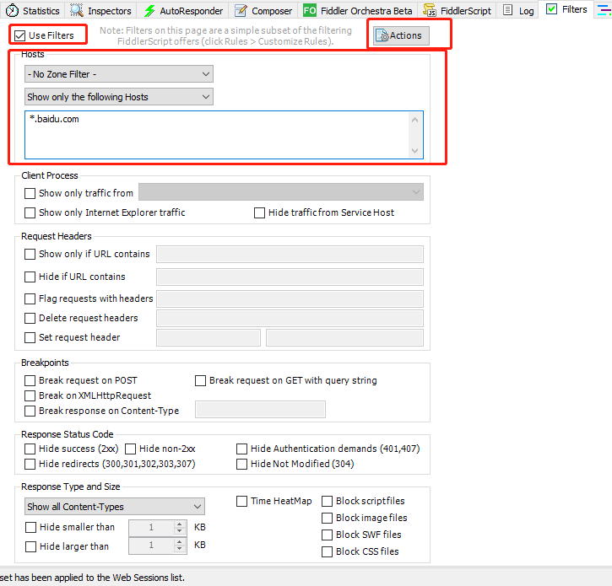Click the FiddlerScript JS icon

pyautogui.click(x=430, y=11)
